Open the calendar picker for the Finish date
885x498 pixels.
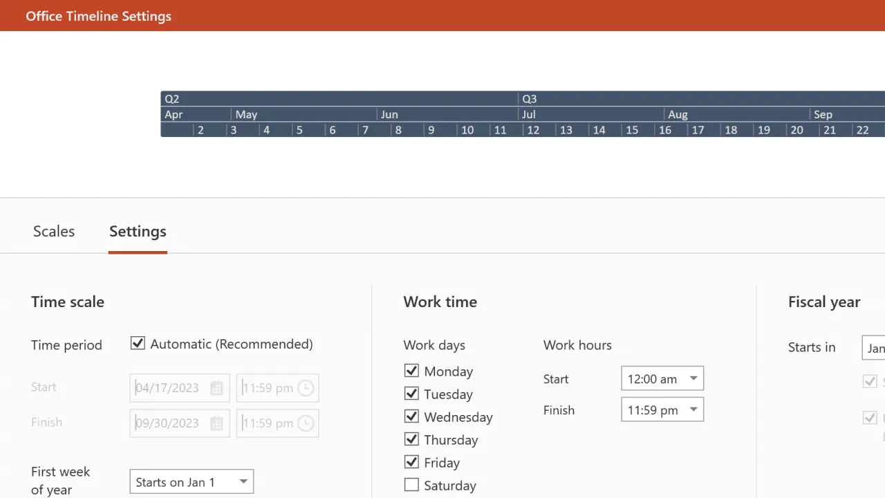(x=217, y=423)
